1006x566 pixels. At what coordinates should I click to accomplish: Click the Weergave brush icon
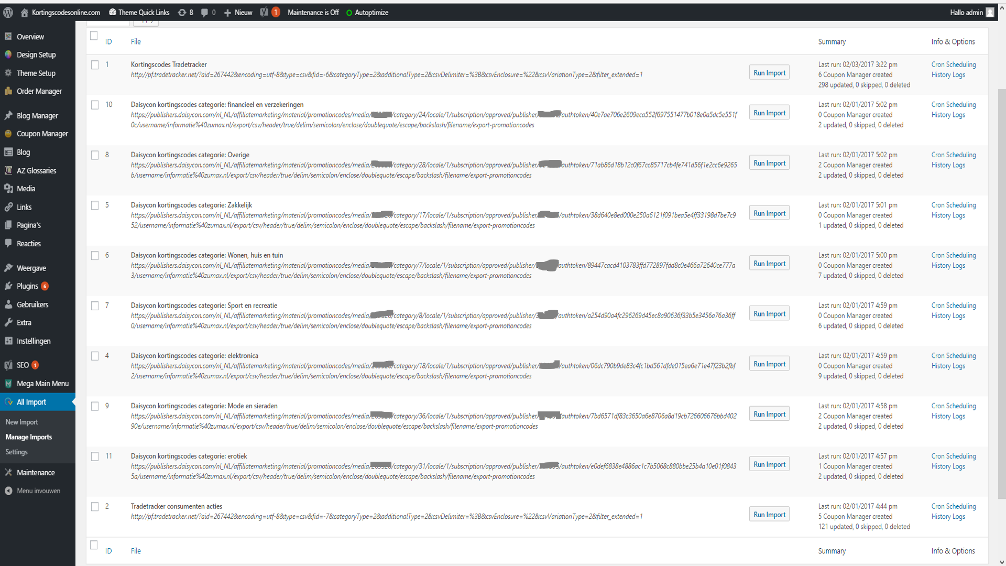click(x=8, y=268)
